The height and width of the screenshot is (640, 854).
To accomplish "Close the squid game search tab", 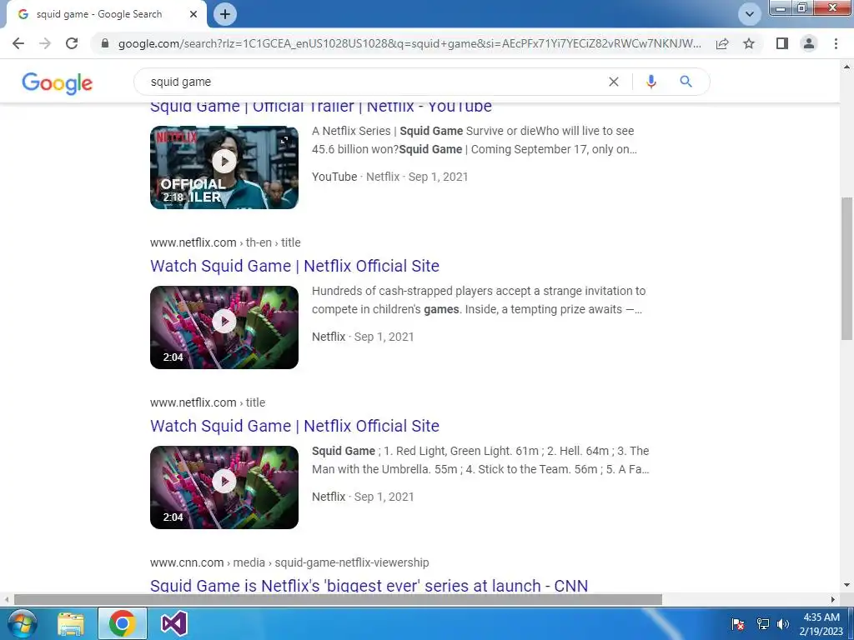I will [x=193, y=14].
